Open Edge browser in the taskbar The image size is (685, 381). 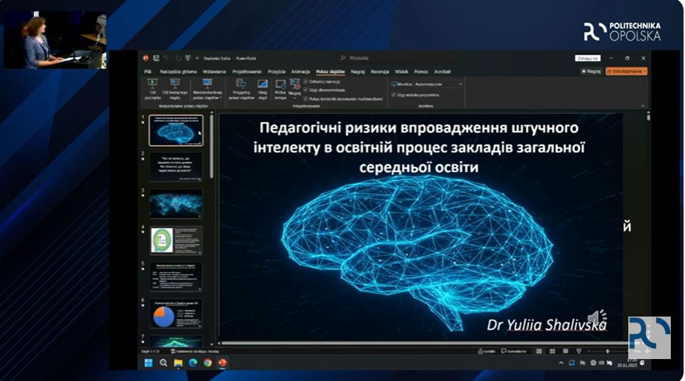coord(193,363)
